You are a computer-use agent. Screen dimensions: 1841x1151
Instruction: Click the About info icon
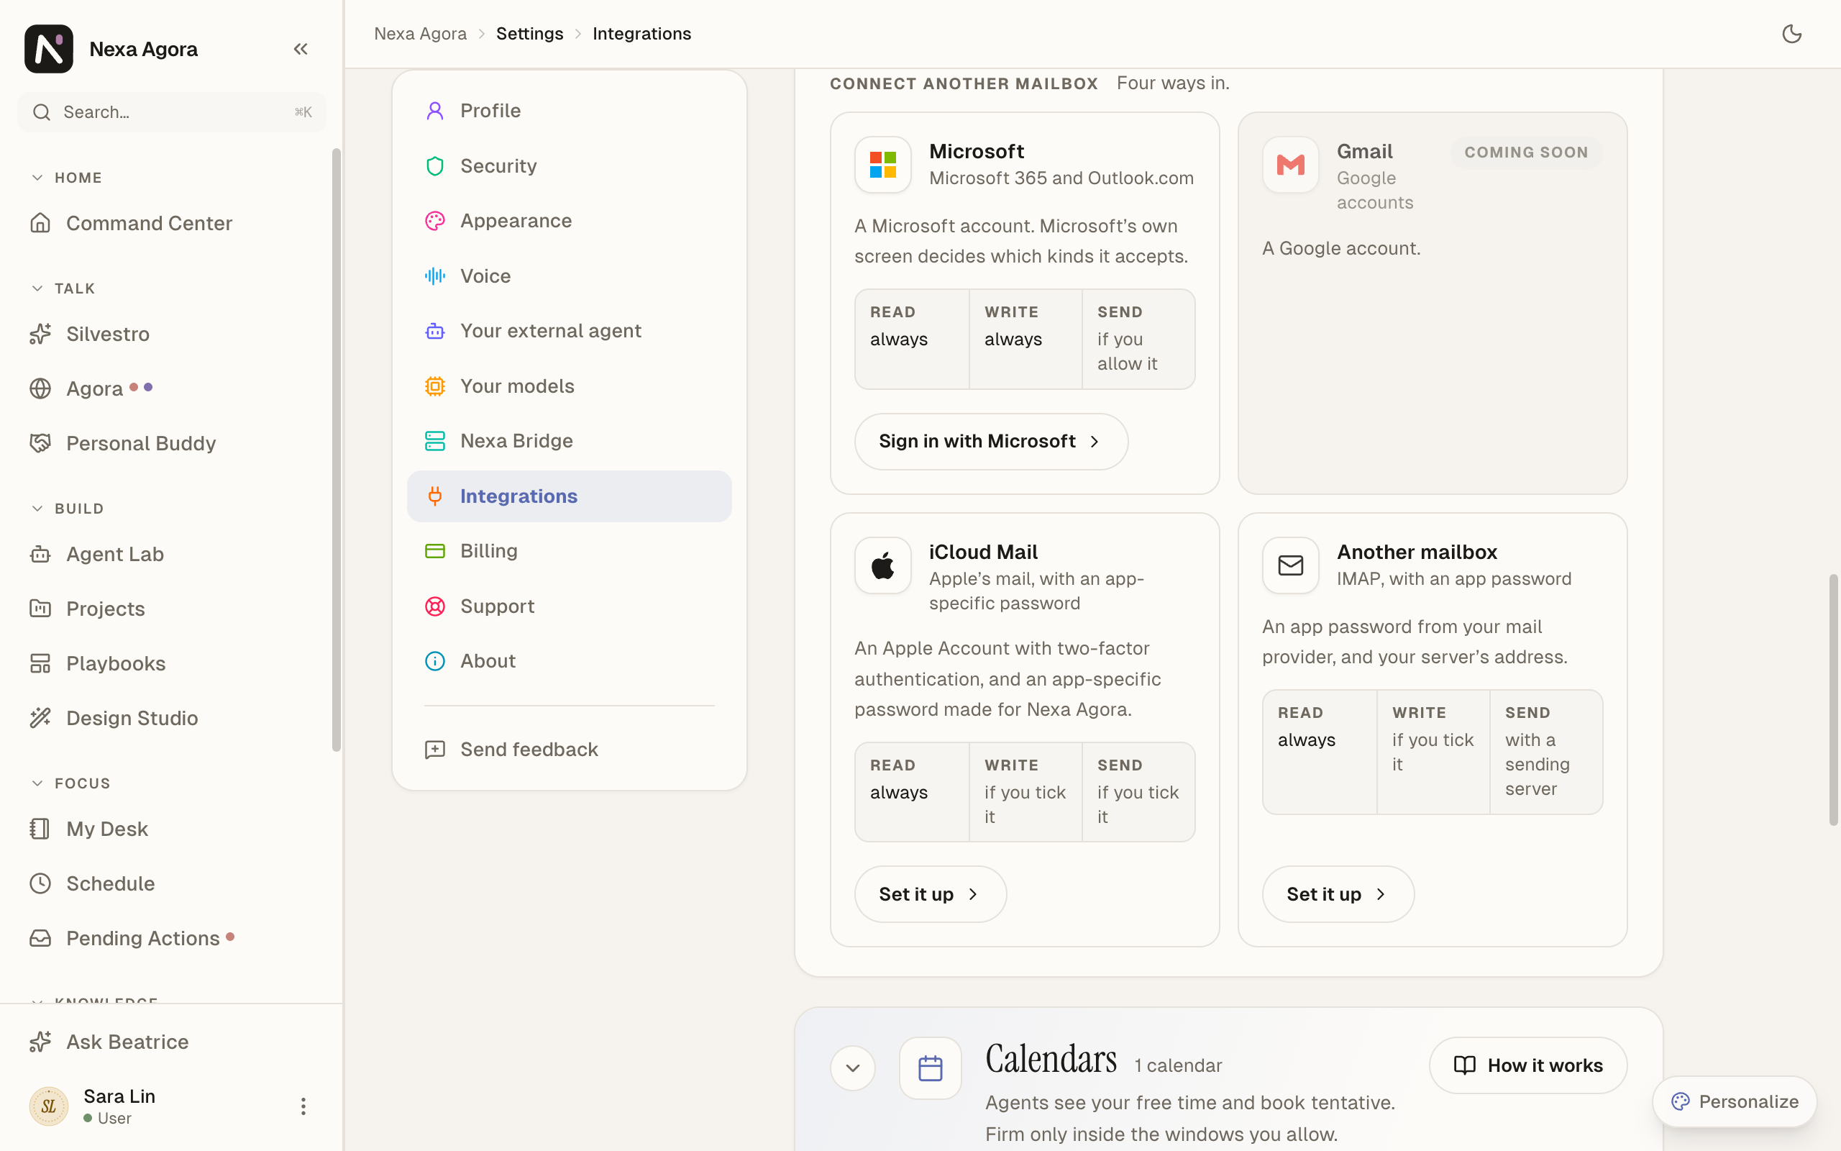(x=434, y=661)
